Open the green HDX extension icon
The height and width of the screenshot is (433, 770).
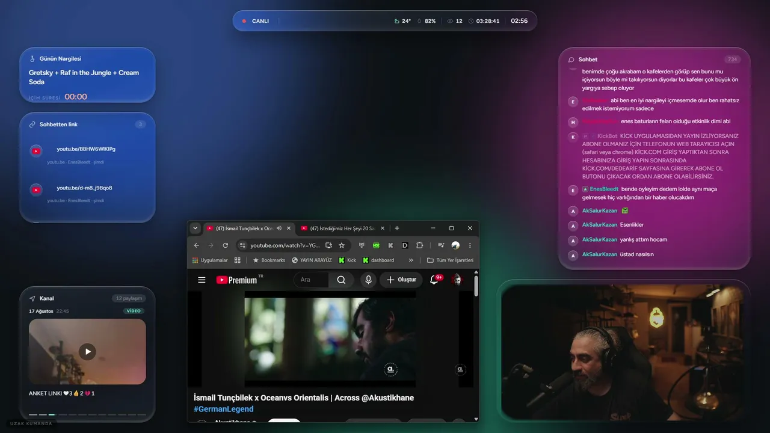(x=376, y=245)
